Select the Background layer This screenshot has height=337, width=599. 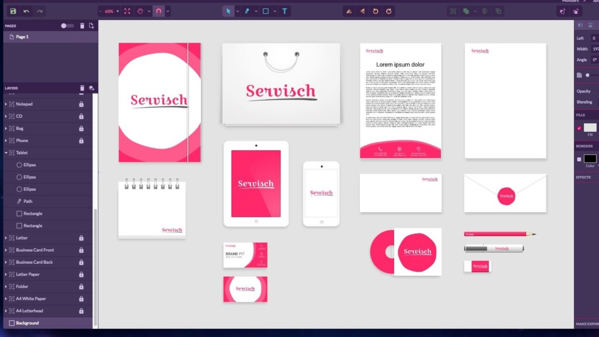coord(48,323)
